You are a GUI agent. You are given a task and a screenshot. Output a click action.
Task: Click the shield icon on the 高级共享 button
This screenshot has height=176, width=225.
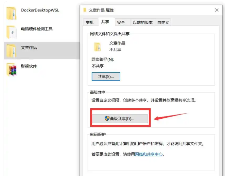click(x=107, y=118)
